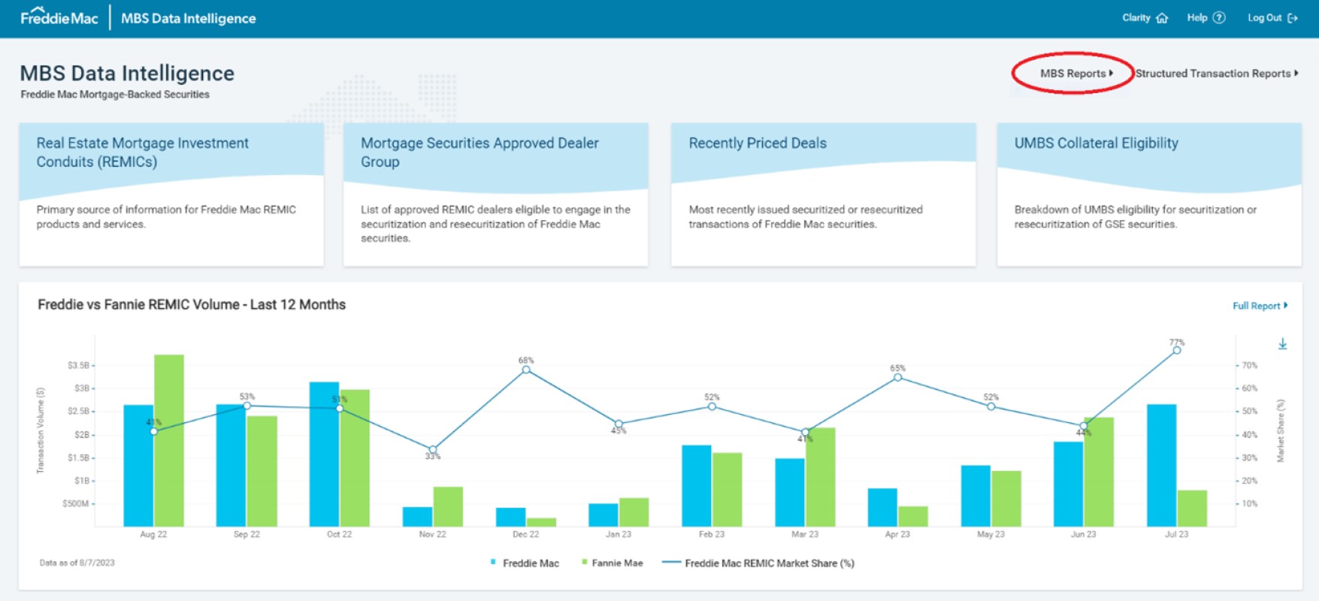The height and width of the screenshot is (601, 1319).
Task: Click the Feb 23 Freddie Mac bar
Action: pyautogui.click(x=697, y=485)
